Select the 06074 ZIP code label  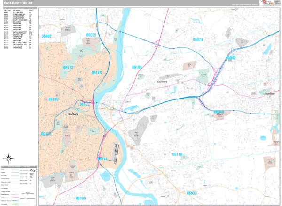point(198,40)
